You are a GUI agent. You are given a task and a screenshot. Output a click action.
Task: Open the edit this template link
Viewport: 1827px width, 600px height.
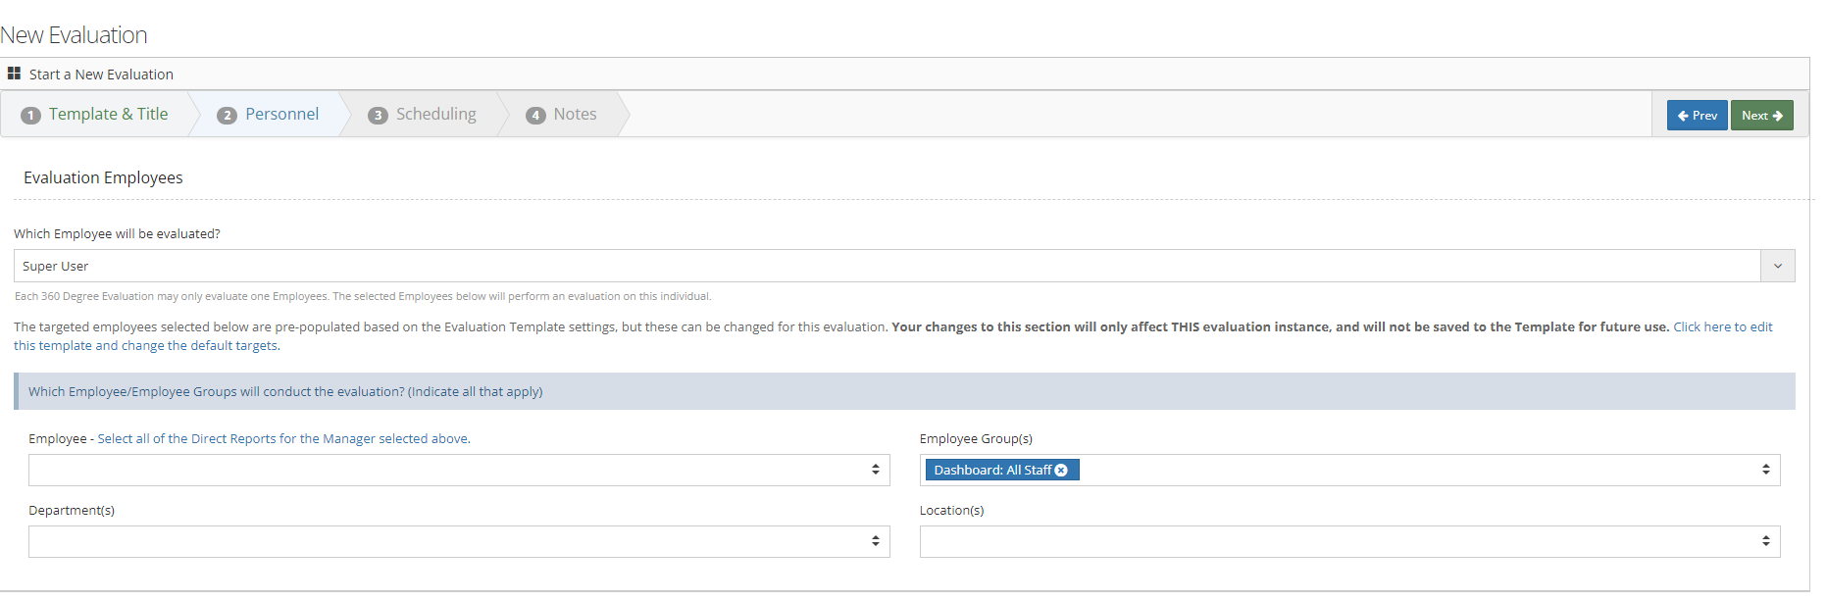point(1722,327)
